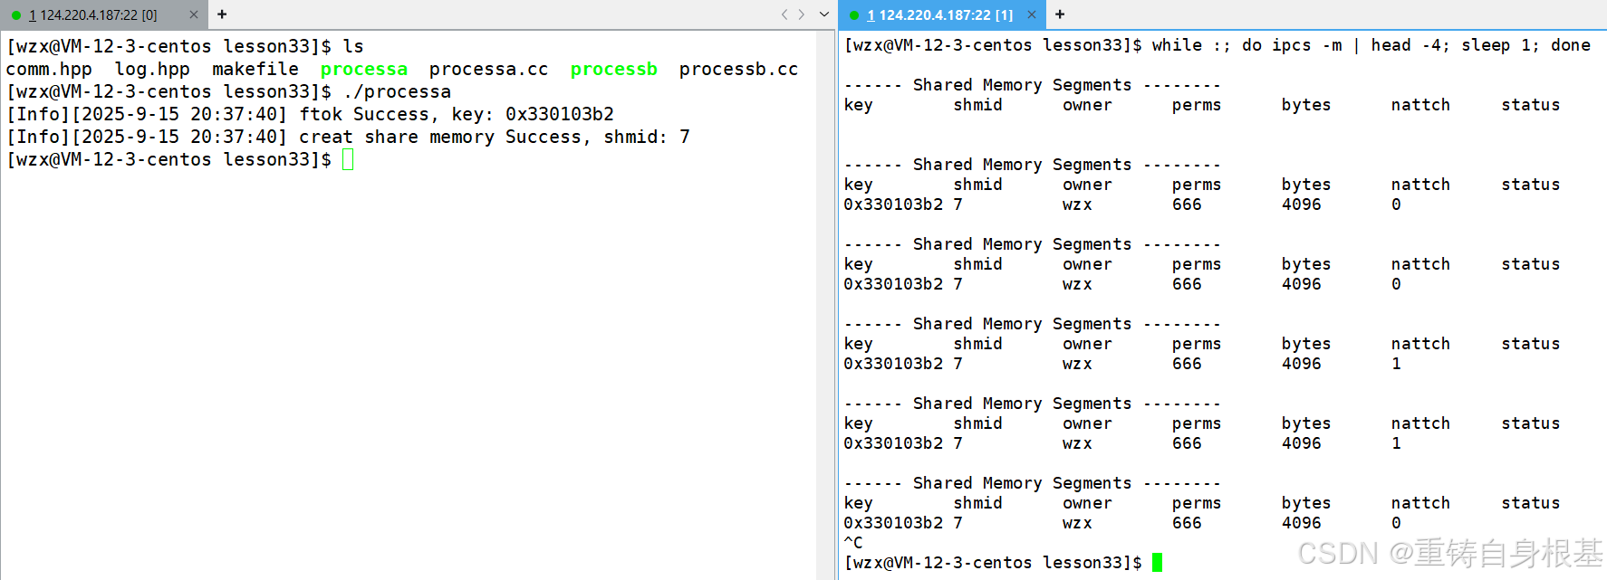This screenshot has width=1607, height=580.
Task: Click the comm.hpp file name
Action: pos(49,69)
